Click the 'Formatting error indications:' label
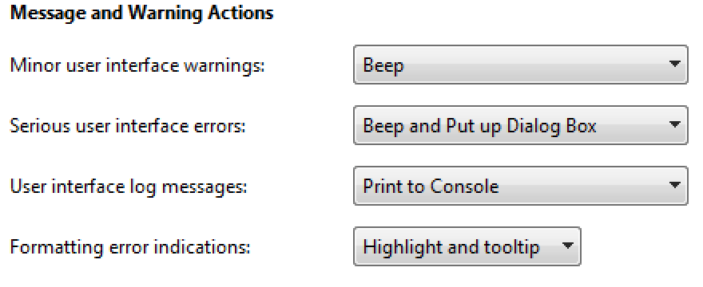 [x=130, y=248]
